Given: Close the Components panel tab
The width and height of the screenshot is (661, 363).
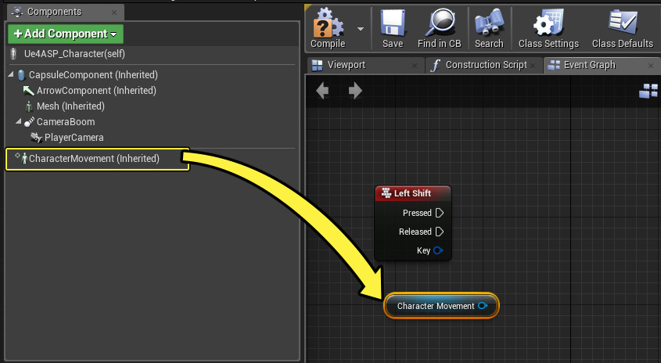Looking at the screenshot, I should pyautogui.click(x=114, y=13).
